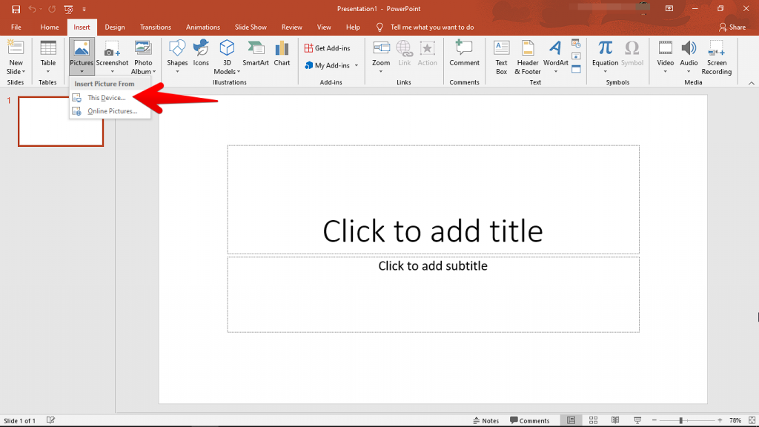
Task: Insert a Chart
Action: click(282, 52)
